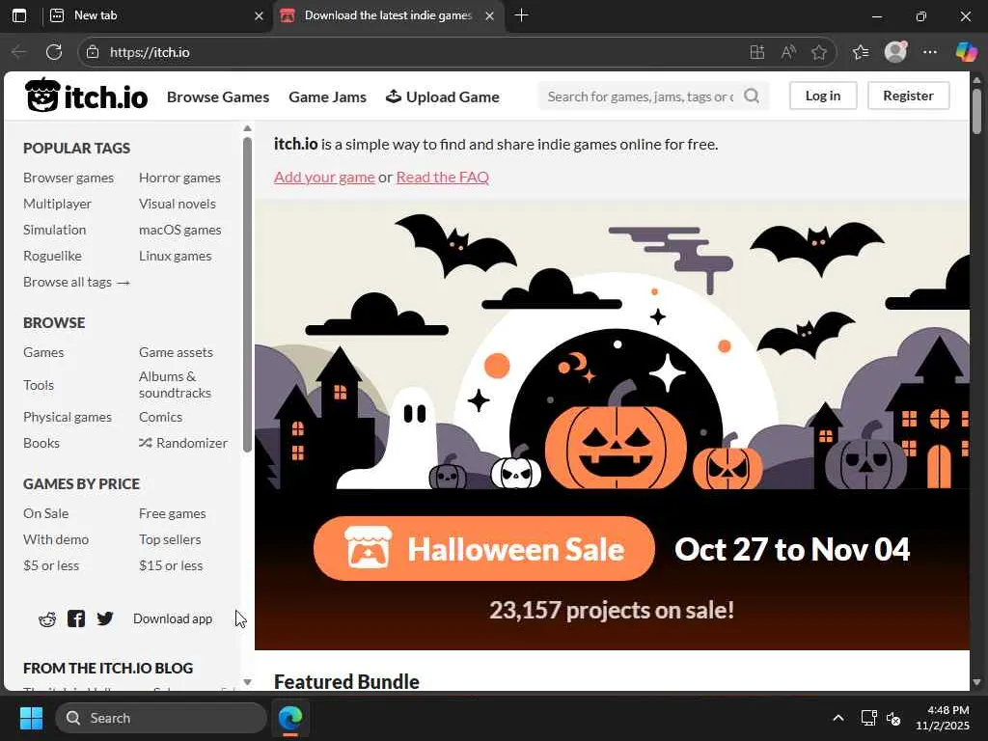View Top sellers link

point(170,539)
